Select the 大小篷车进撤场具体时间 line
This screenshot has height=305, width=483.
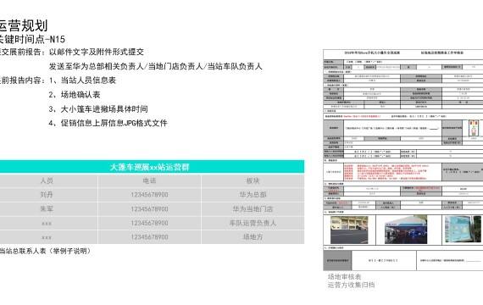coord(98,109)
